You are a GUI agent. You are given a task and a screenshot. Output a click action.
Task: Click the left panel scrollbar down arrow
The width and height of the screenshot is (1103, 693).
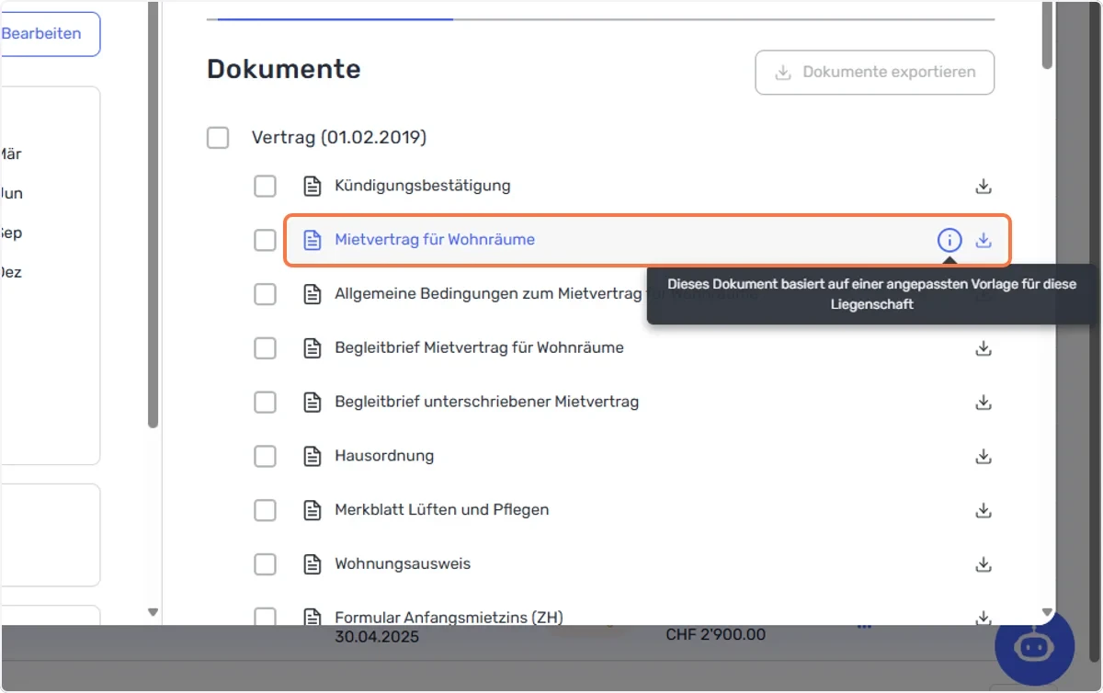click(154, 612)
